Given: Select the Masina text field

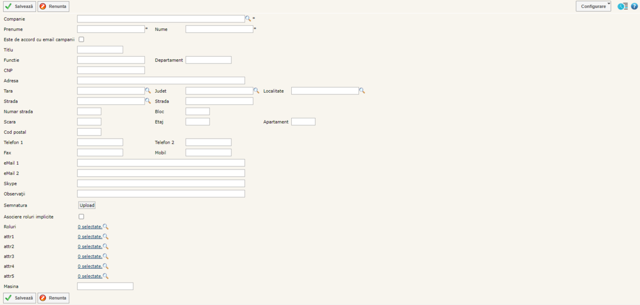Looking at the screenshot, I should [105, 286].
